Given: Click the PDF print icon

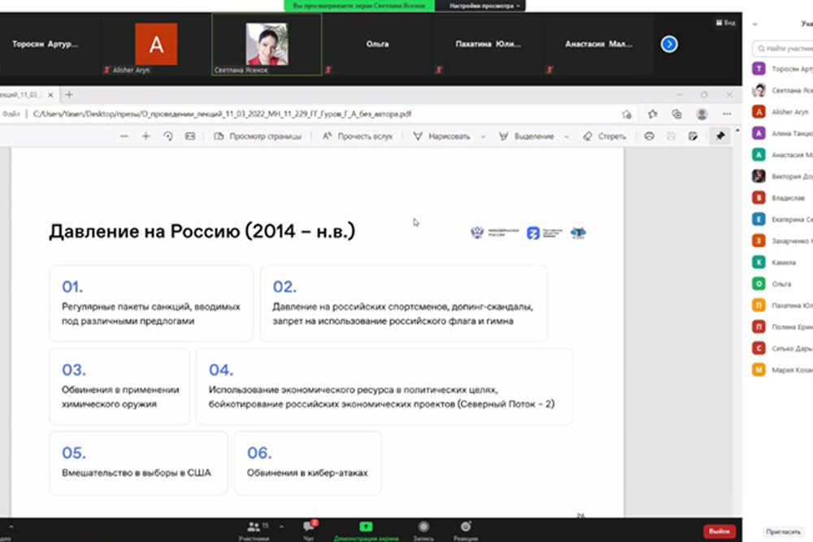Looking at the screenshot, I should (649, 137).
